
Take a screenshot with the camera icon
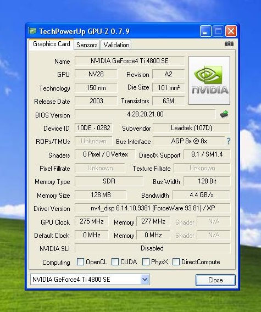coord(229,43)
